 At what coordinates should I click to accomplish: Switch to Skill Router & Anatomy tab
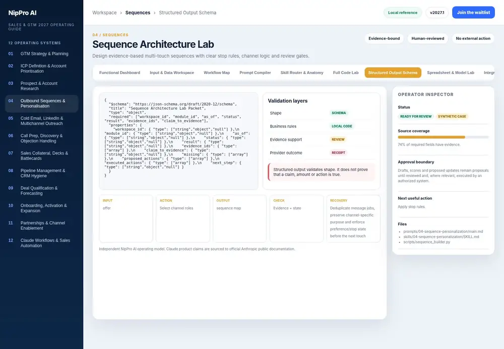(302, 72)
